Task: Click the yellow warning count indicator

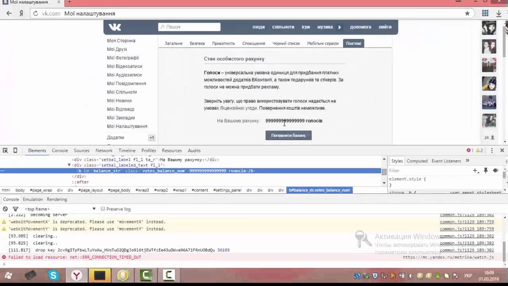Action: pyautogui.click(x=479, y=151)
